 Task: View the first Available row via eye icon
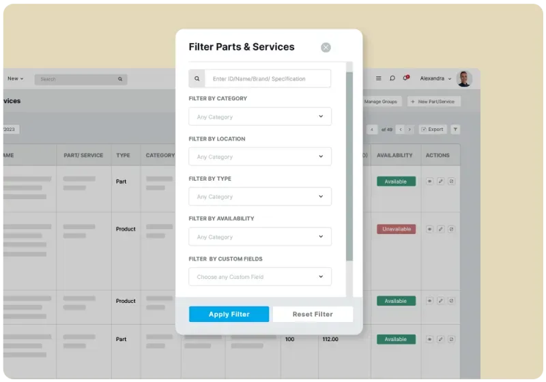pos(429,181)
